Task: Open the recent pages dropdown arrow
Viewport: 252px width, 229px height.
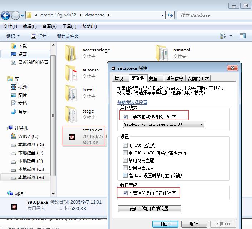Action: pyautogui.click(x=23, y=16)
